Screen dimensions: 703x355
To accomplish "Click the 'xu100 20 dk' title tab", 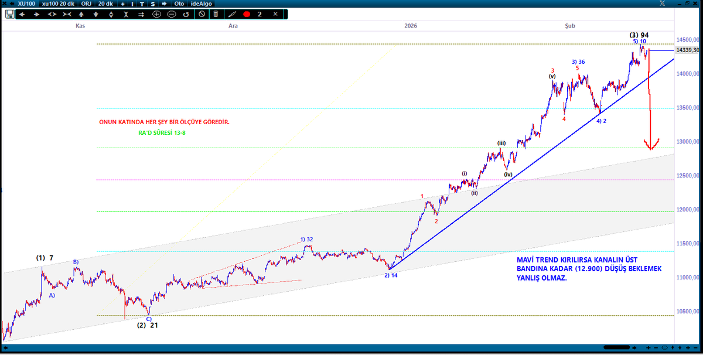I will click(x=58, y=4).
